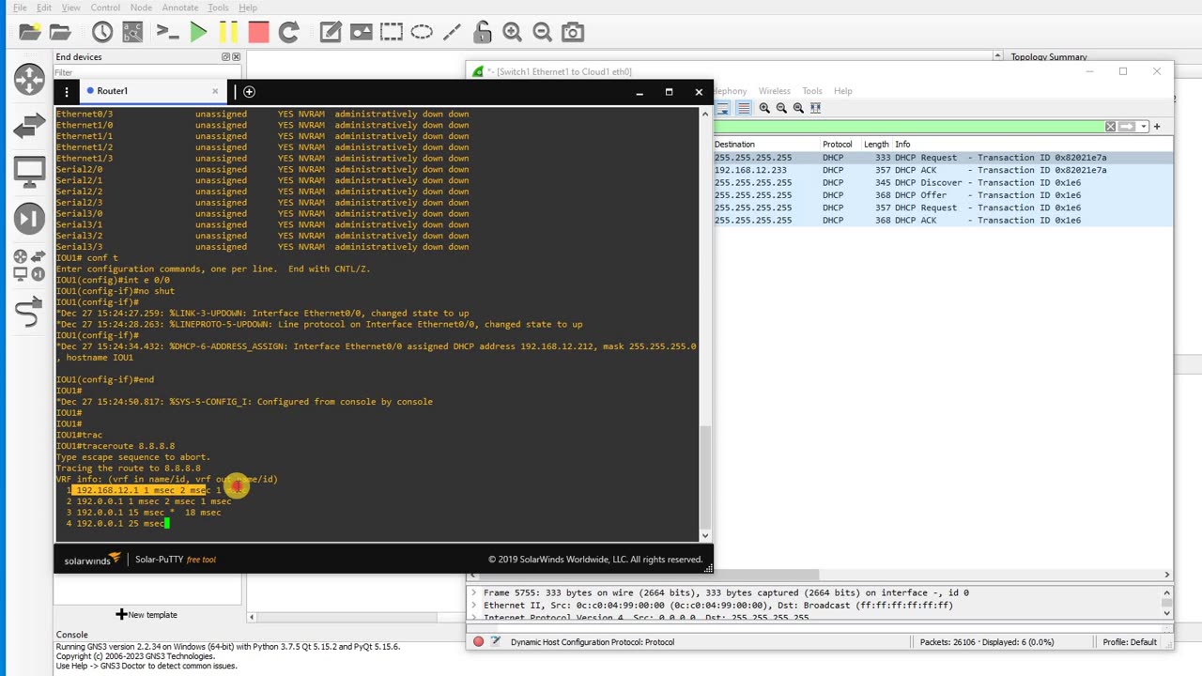Add a filter button with plus icon

pos(1157,127)
